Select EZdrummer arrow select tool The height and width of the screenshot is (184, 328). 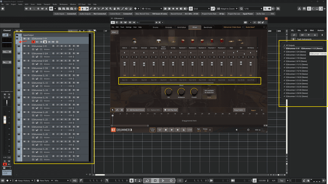point(113,110)
